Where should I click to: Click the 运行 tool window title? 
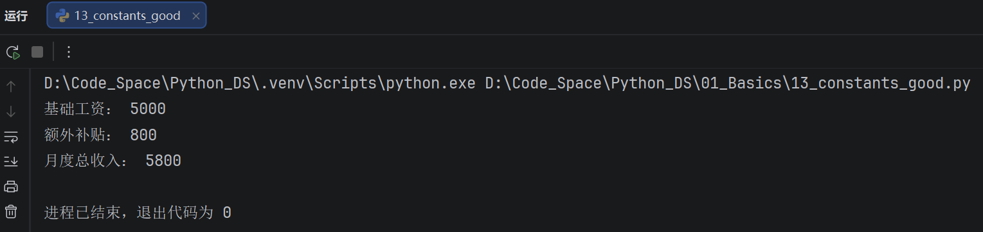pos(16,16)
